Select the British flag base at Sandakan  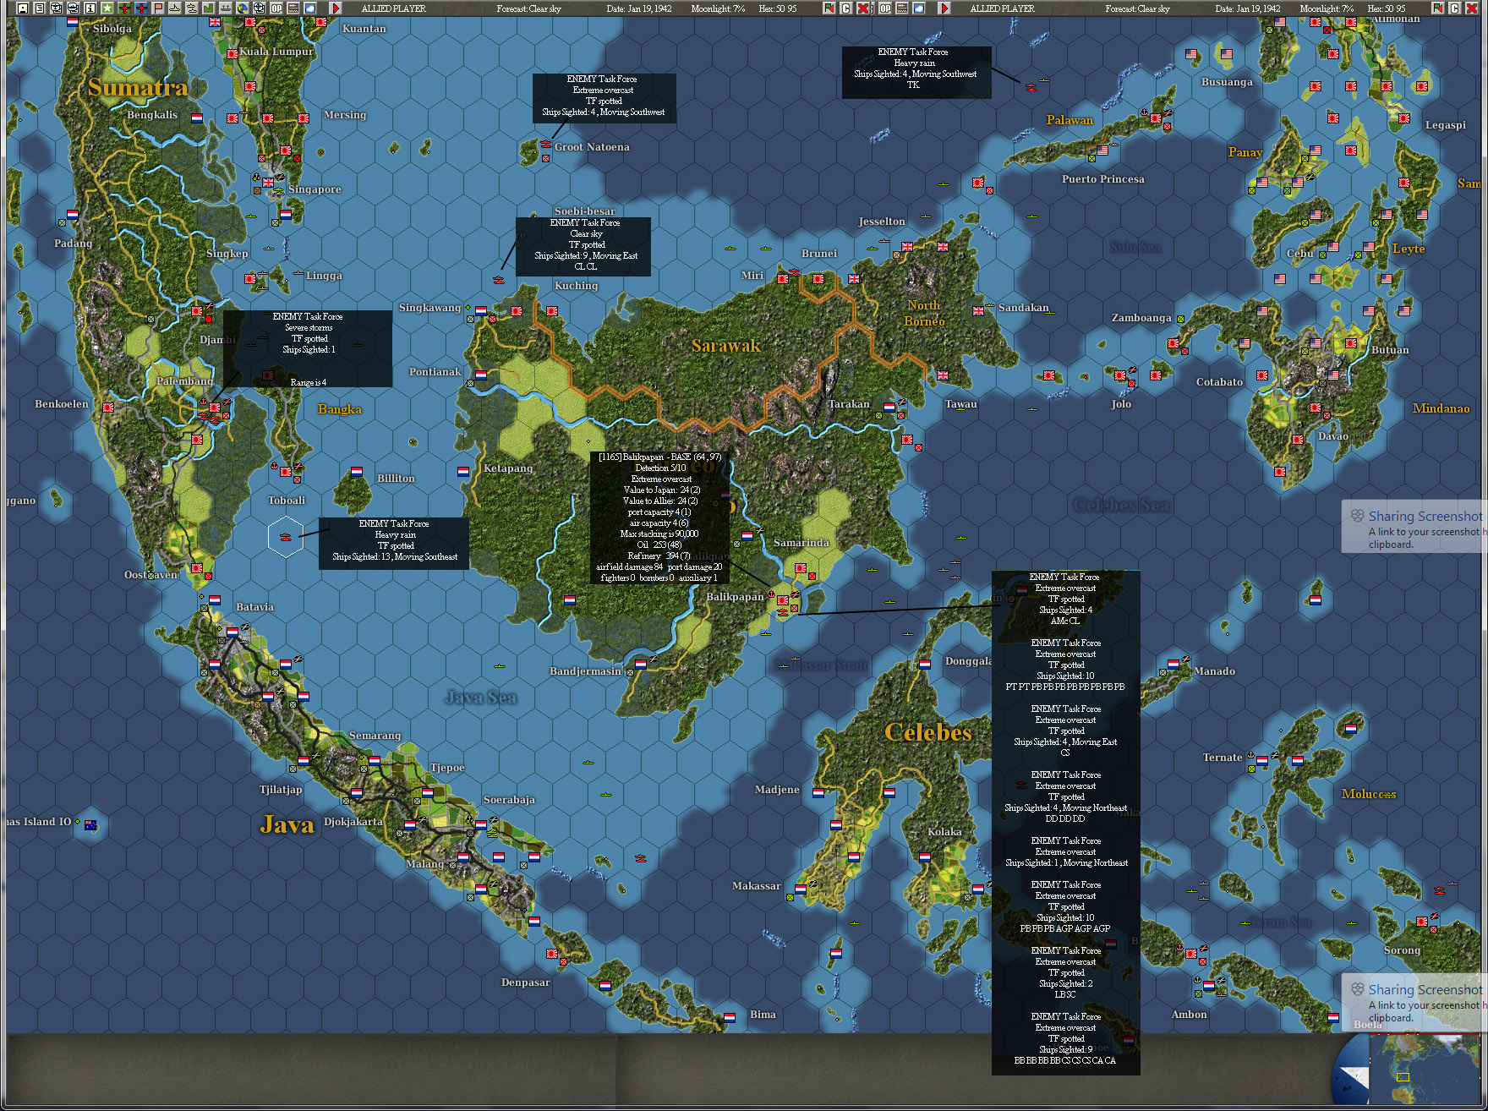pyautogui.click(x=978, y=311)
